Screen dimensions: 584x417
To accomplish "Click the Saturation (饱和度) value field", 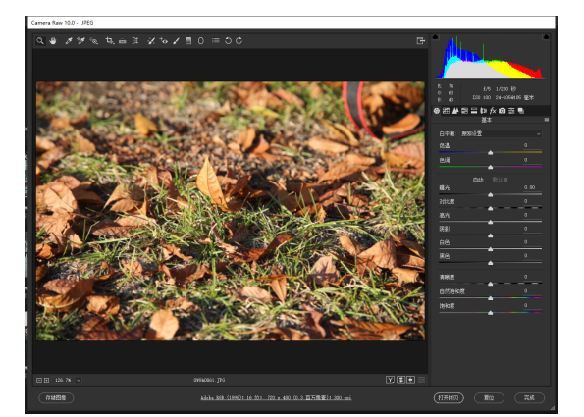I will (x=531, y=305).
